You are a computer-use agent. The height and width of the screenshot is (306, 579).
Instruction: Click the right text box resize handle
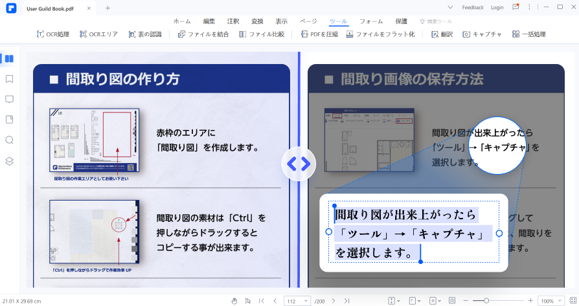click(x=499, y=233)
